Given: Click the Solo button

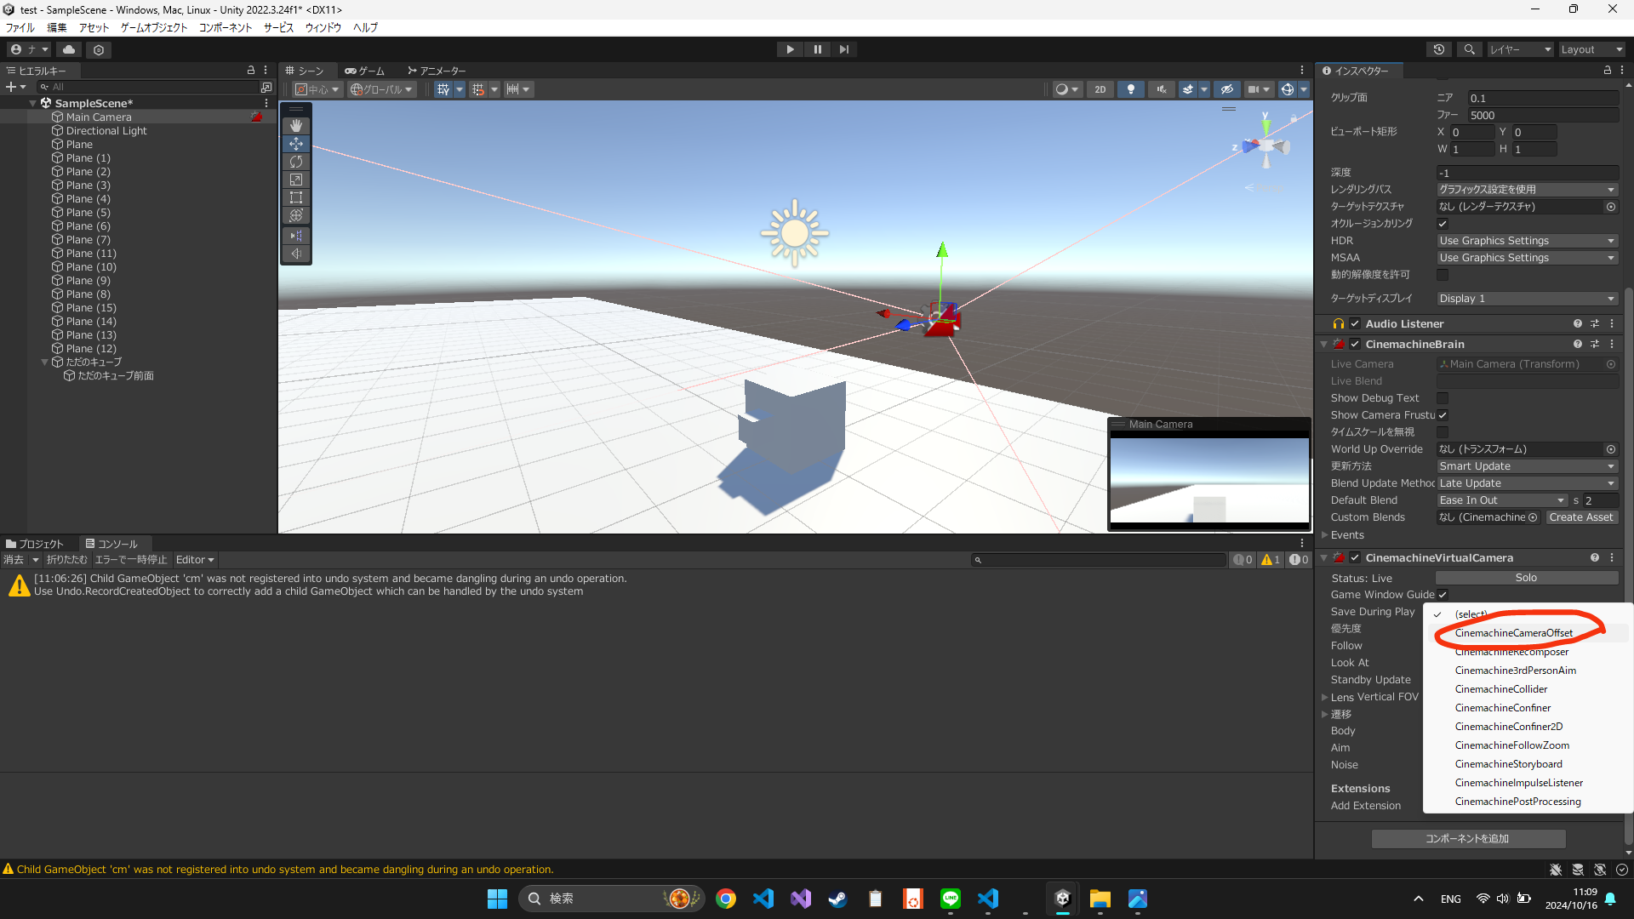Looking at the screenshot, I should (1526, 578).
